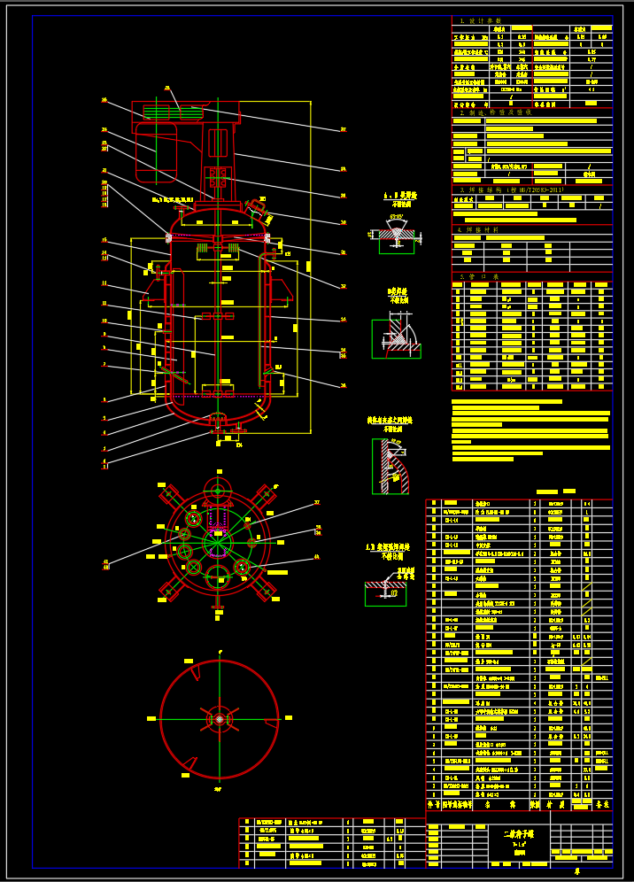Select the bottom-most weld detail with green outline

[x=386, y=588]
